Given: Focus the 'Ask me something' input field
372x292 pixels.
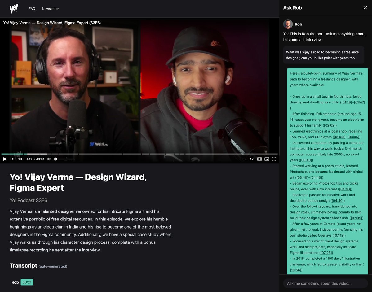Looking at the screenshot, I should coord(325,283).
